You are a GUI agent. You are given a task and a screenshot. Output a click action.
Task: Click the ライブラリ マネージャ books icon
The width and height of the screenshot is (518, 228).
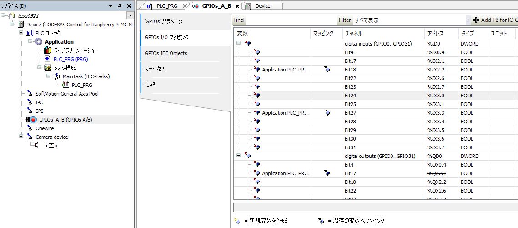[x=48, y=50]
